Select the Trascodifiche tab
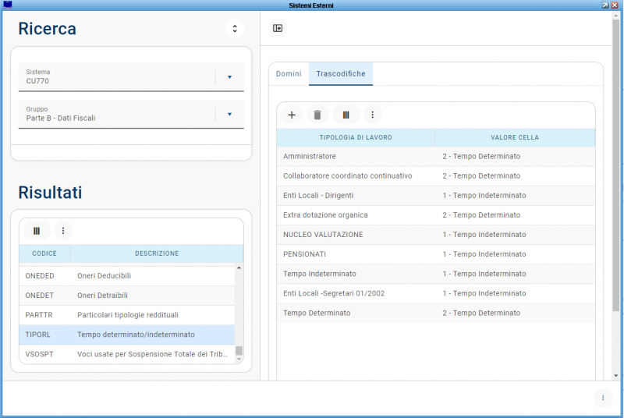The image size is (624, 418). (341, 73)
